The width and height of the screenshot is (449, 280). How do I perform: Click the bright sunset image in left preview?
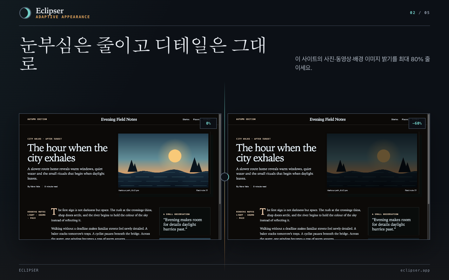(163, 160)
